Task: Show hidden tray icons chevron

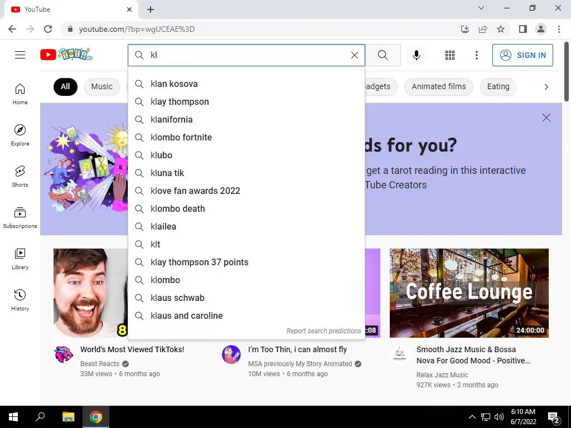Action: click(472, 417)
